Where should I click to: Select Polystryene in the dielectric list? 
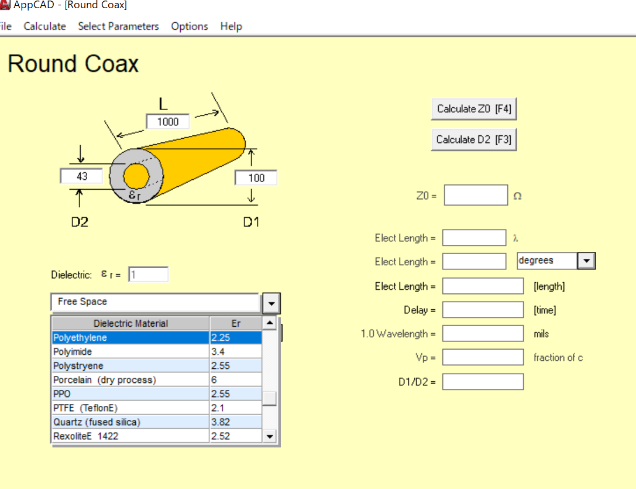coord(157,365)
